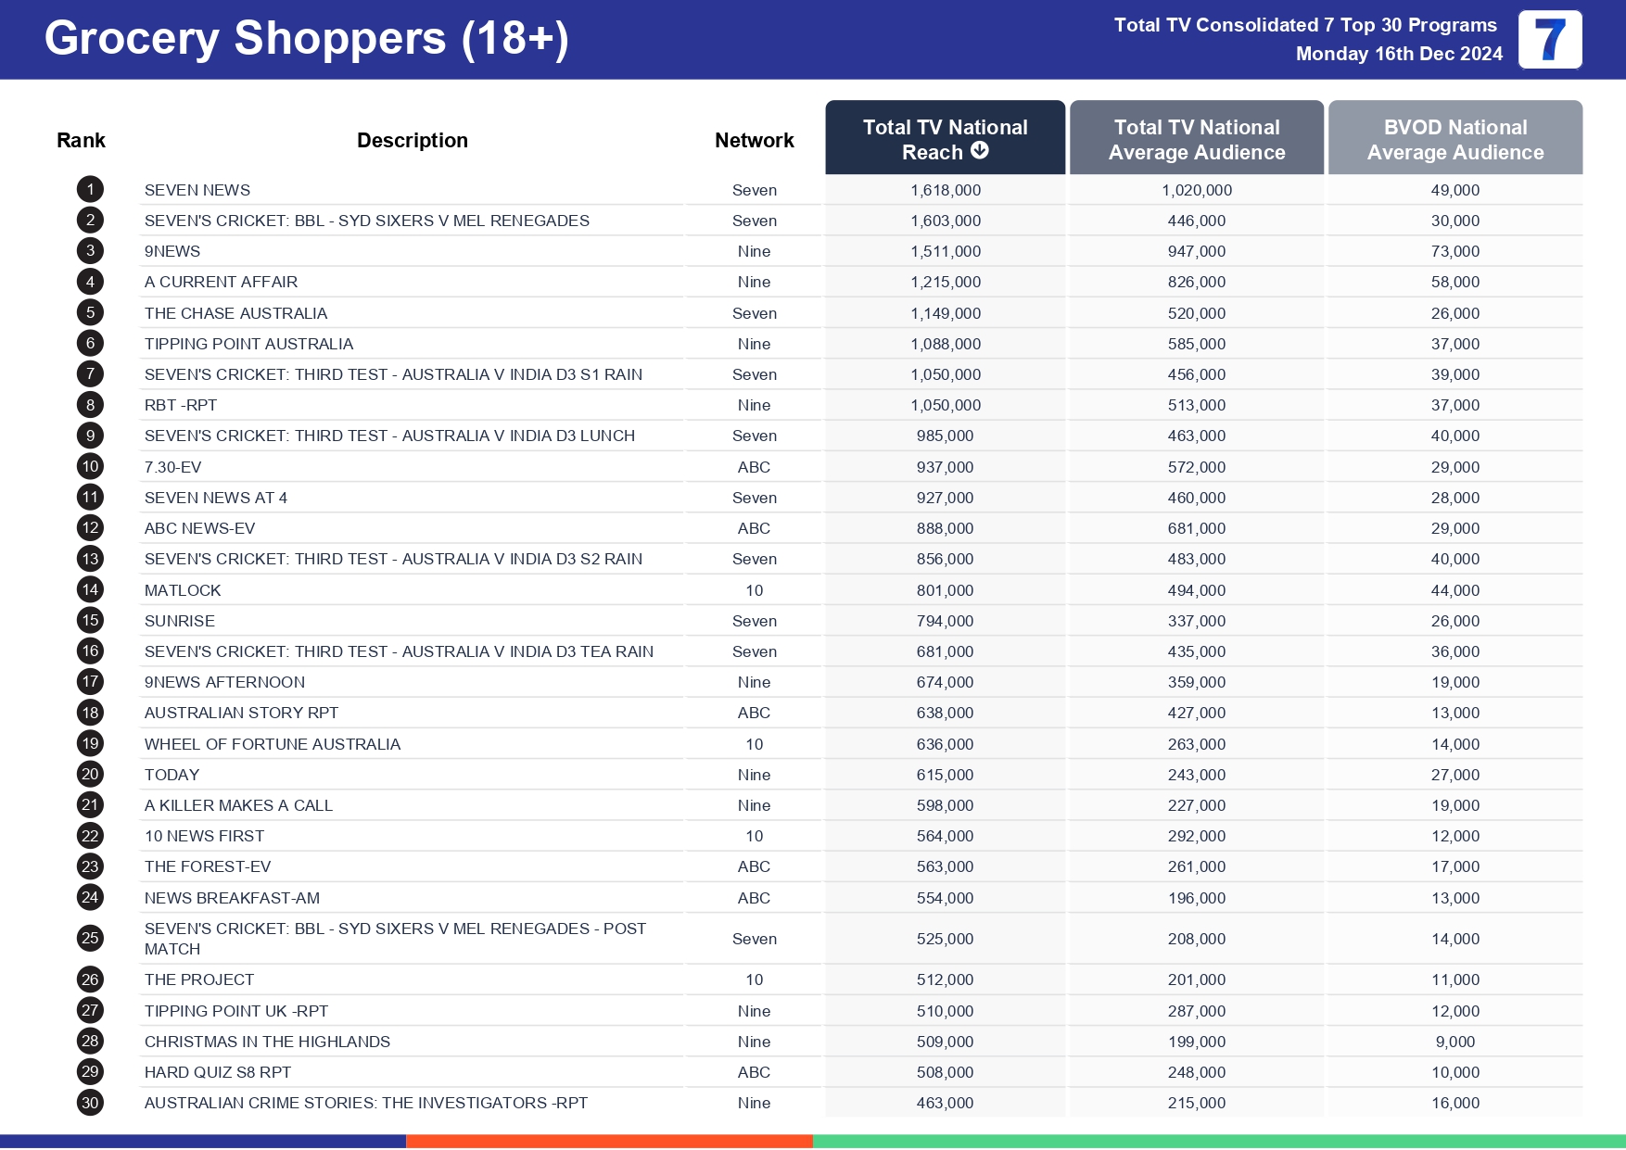Click the green footer color bar
This screenshot has width=1626, height=1150.
[x=1218, y=1142]
